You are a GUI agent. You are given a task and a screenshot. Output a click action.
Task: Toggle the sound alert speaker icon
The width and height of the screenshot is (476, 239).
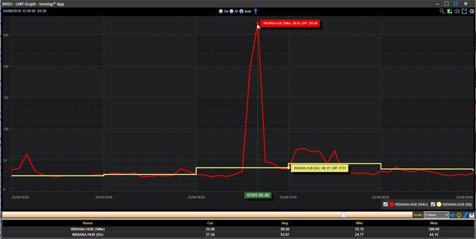click(x=457, y=11)
